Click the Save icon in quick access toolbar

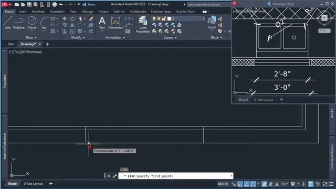(x=29, y=4)
